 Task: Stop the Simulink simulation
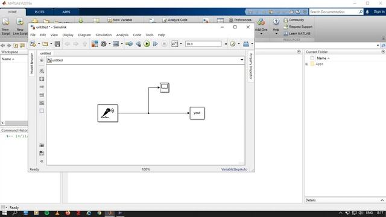click(x=164, y=44)
